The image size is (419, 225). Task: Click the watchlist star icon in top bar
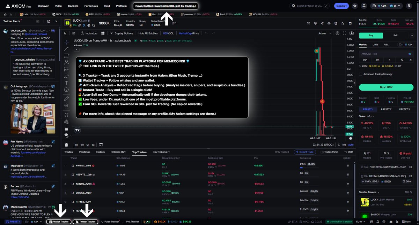355,6
